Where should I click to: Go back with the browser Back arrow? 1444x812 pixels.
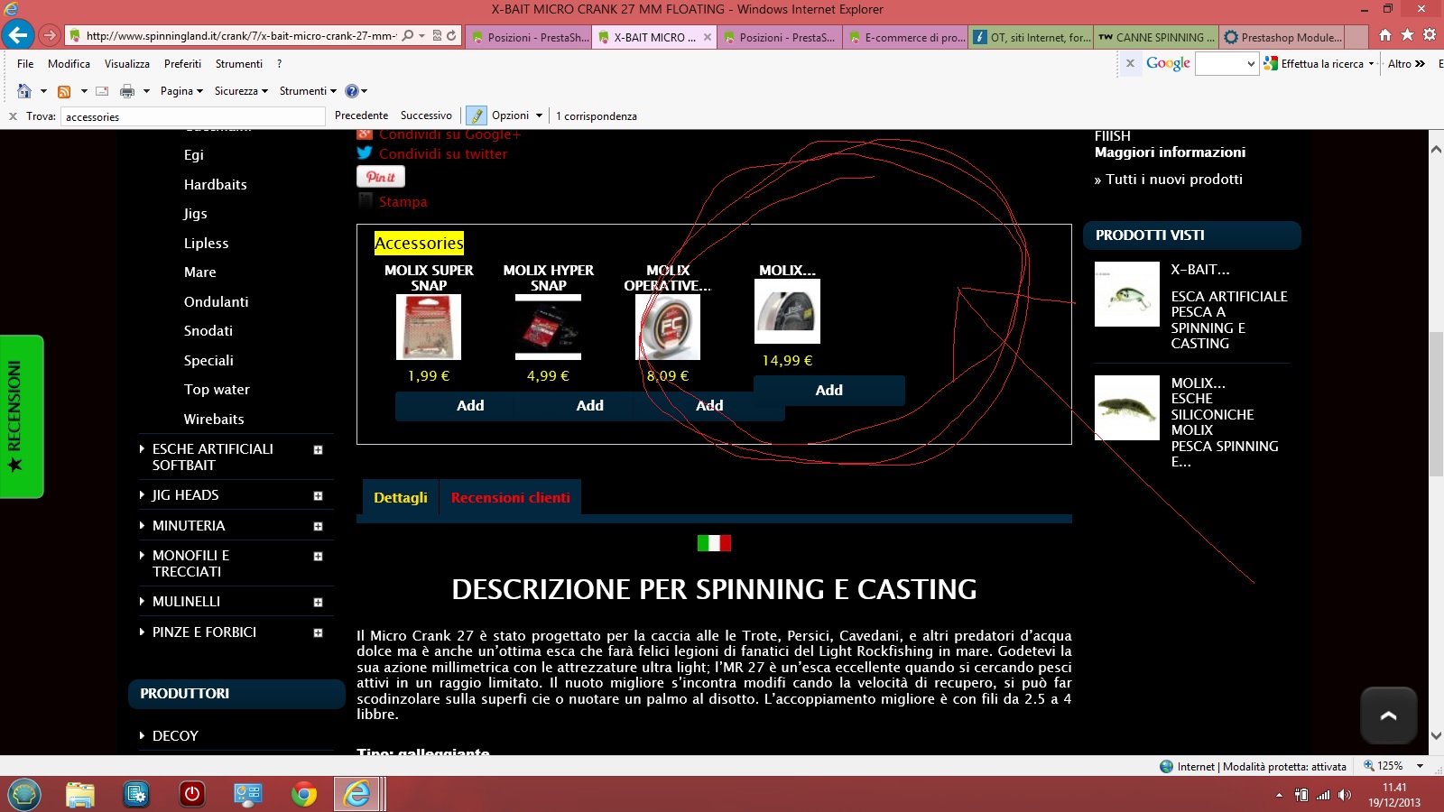pos(17,35)
